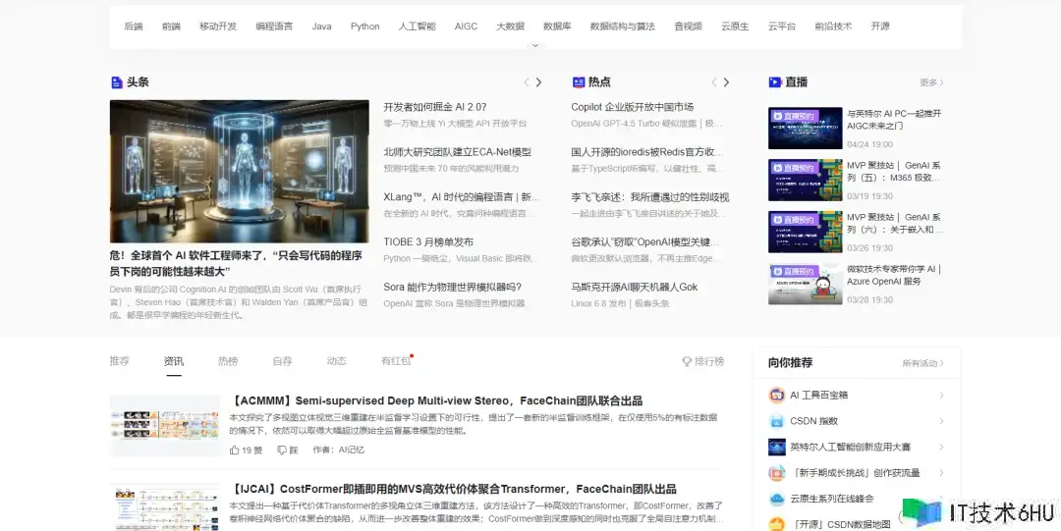
Task: Open the hot topic 马斯克开源AI聊天机器人Gok
Action: tap(634, 287)
